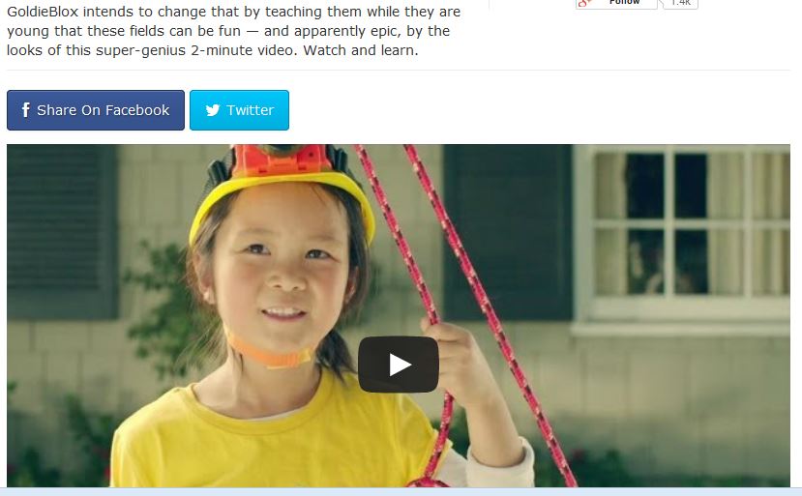Click the pink rope in the video
The width and height of the screenshot is (802, 496).
coord(486,306)
